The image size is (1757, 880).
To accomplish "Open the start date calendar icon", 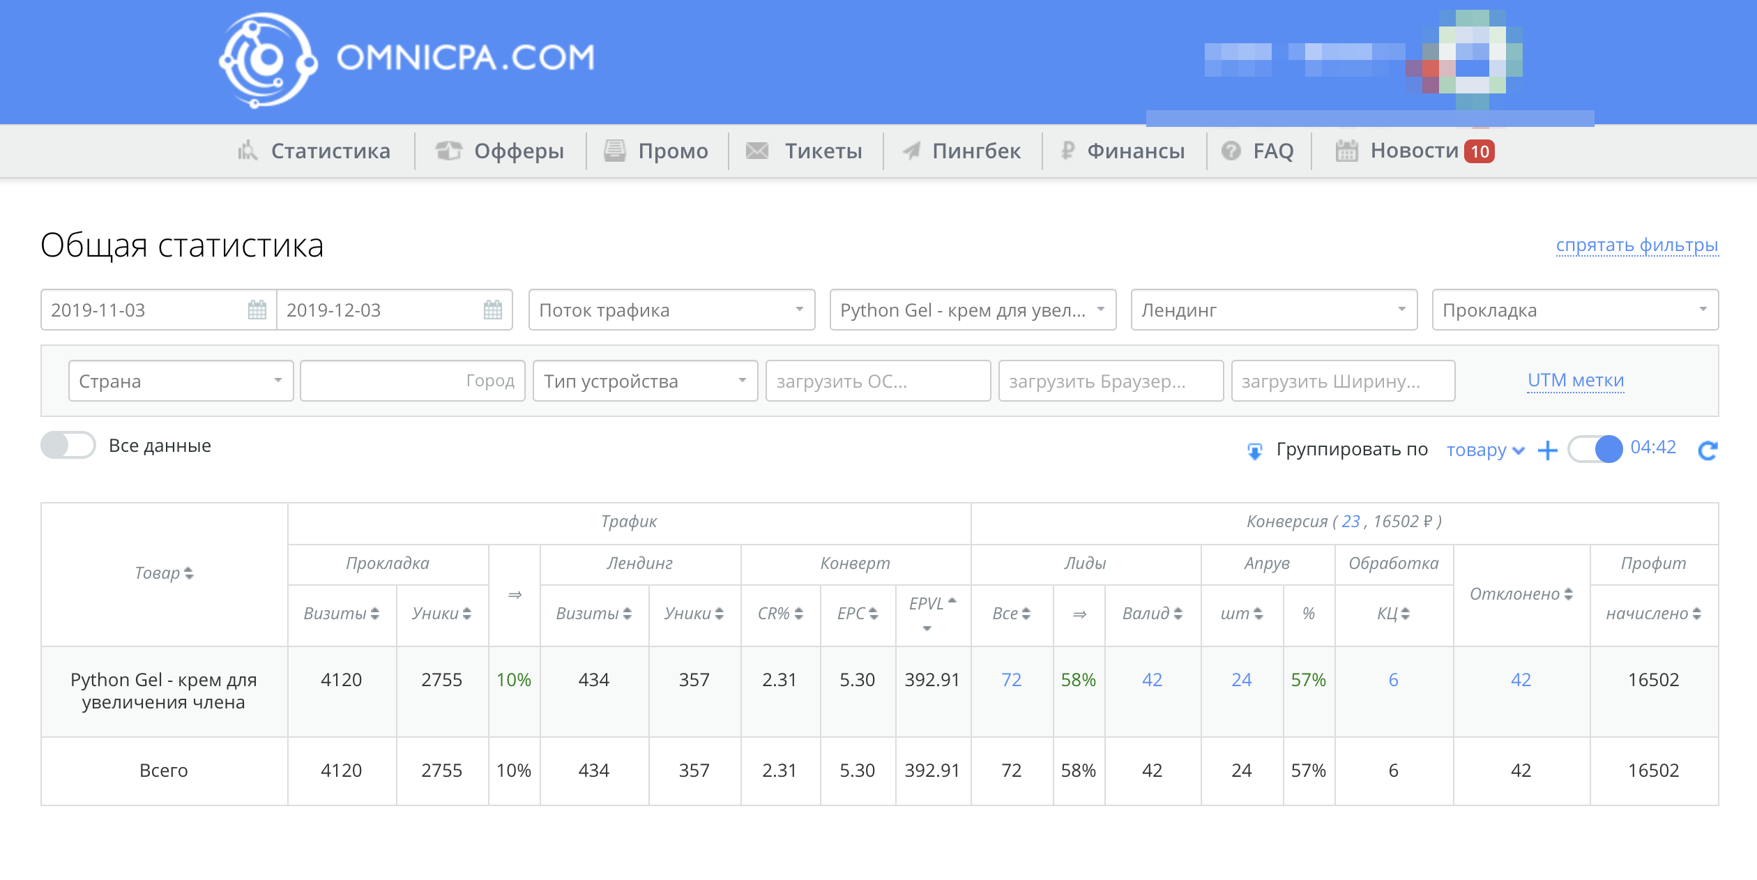I will 257,310.
